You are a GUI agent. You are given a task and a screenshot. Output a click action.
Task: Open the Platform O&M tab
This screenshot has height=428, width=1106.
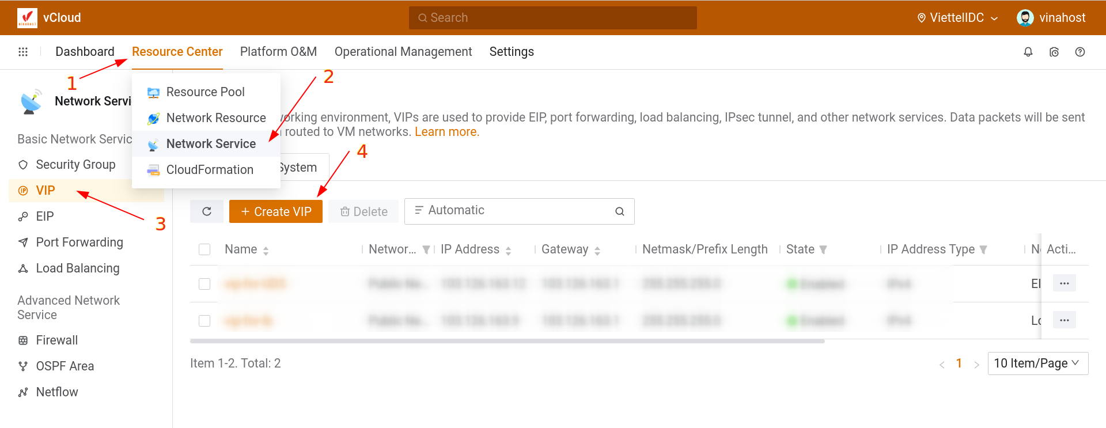click(x=278, y=52)
